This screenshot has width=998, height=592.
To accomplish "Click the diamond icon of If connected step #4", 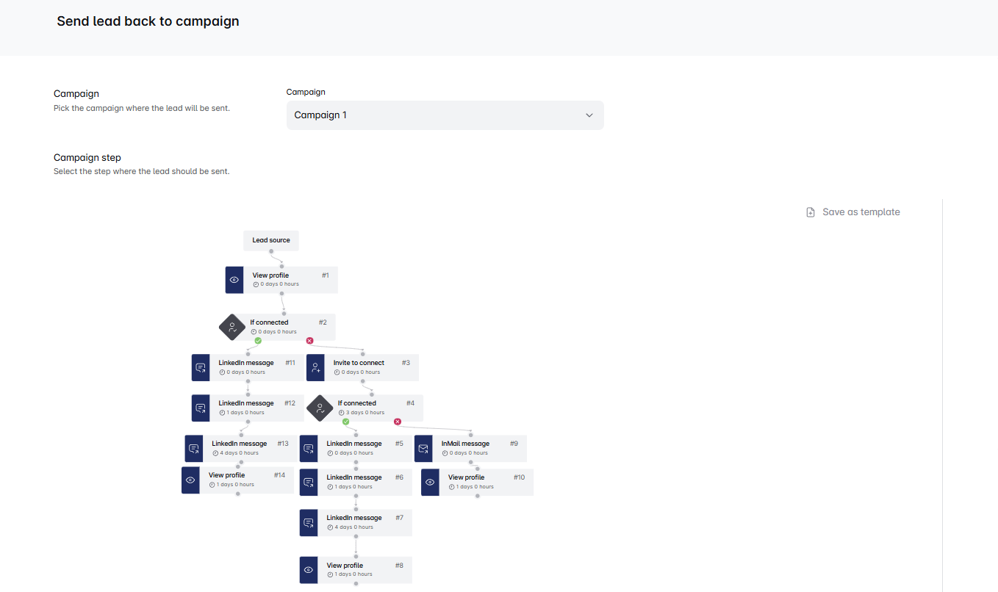I will (320, 408).
